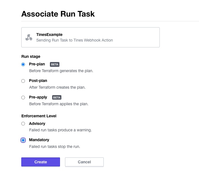Click the Enforcement Level heading
The height and width of the screenshot is (174, 199).
39,116
